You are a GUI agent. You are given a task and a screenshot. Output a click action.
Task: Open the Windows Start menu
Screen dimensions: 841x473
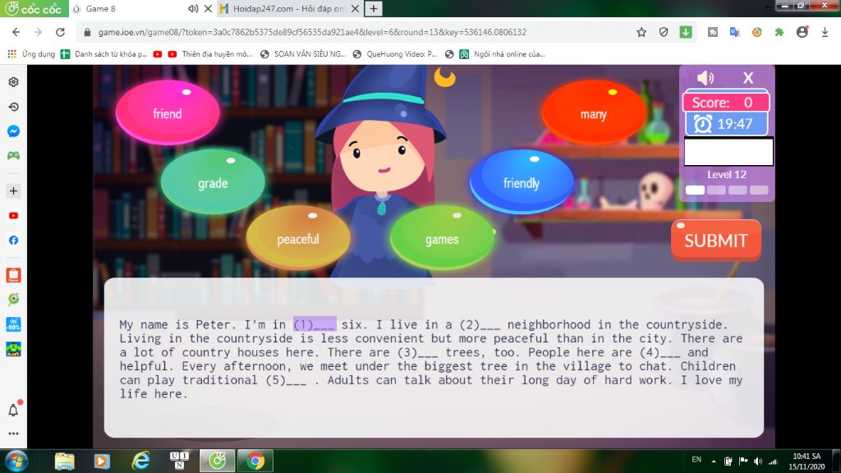point(16,461)
